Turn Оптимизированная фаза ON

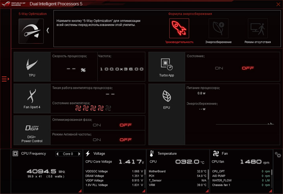click(97, 125)
